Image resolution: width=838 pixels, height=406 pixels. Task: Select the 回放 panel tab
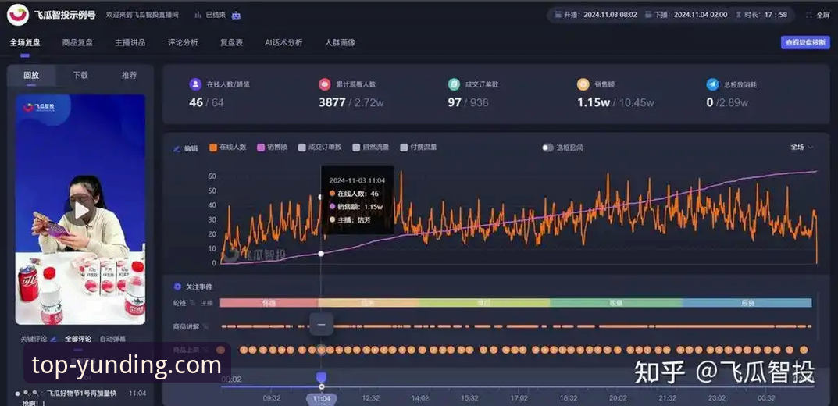31,75
